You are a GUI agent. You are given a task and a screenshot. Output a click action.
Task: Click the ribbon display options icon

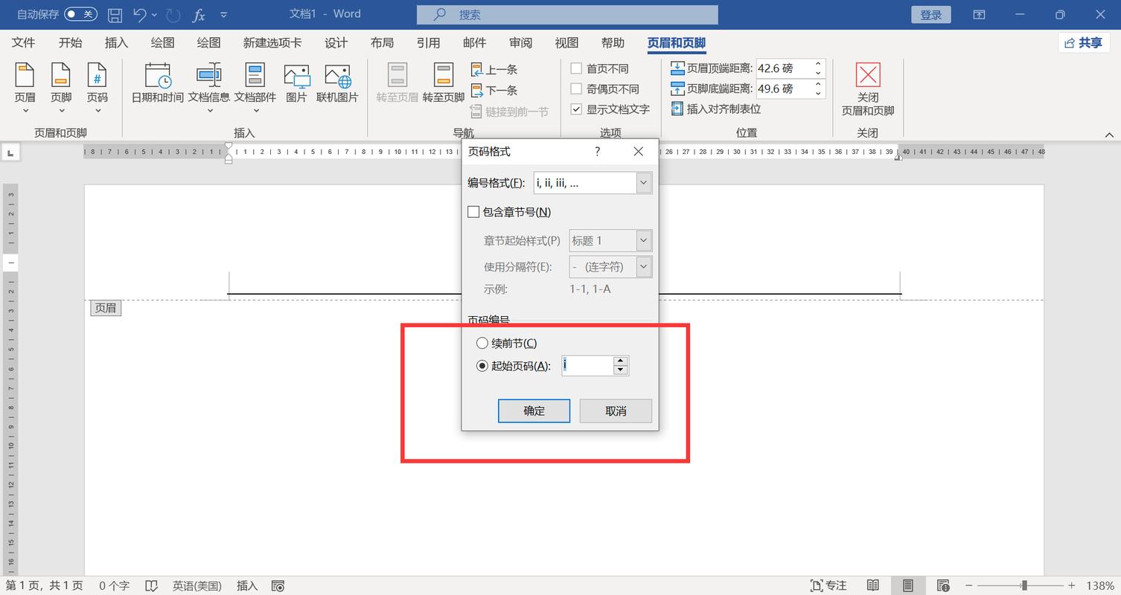coord(980,14)
